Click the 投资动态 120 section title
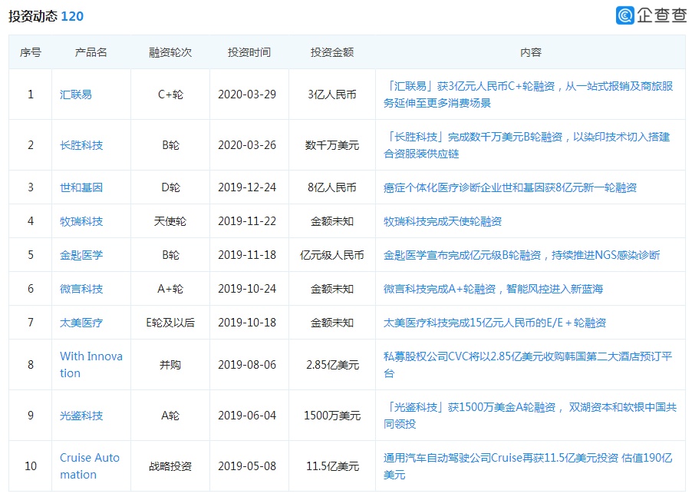This screenshot has width=692, height=497. [x=46, y=16]
